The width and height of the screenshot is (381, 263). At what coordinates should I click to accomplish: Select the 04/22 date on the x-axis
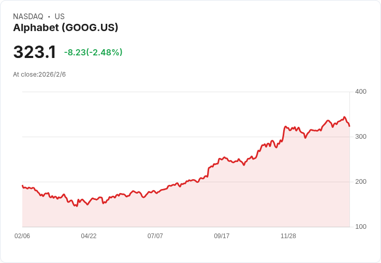(89, 236)
